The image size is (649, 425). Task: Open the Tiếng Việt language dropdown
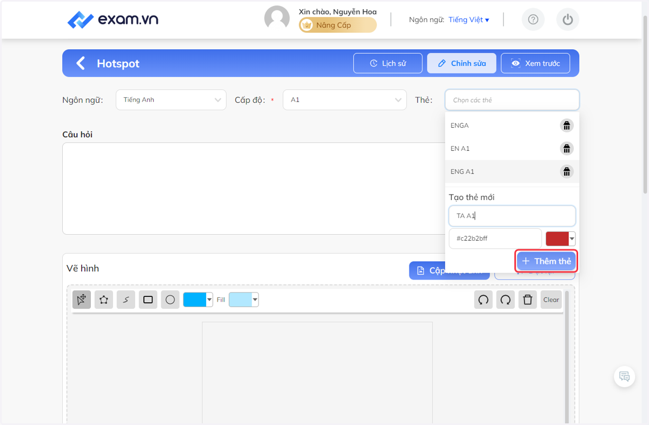pyautogui.click(x=469, y=19)
